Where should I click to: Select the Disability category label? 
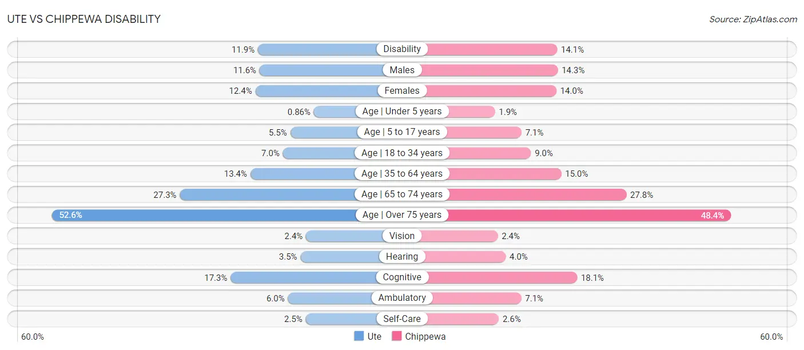402,49
